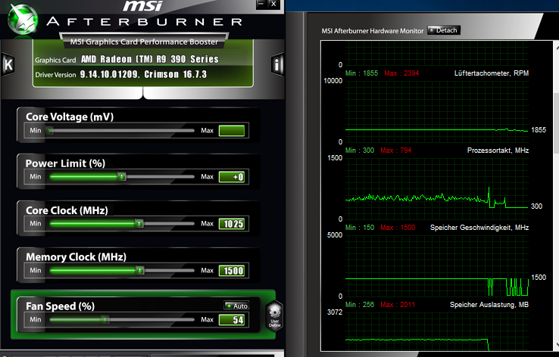Click the Core Clock (MHz) label

coord(67,210)
